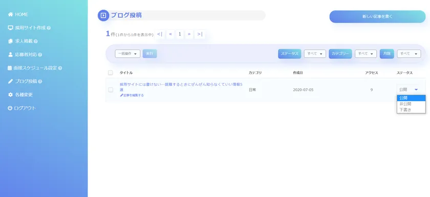Click the page number 1 button
The height and width of the screenshot is (197, 430).
click(x=180, y=34)
